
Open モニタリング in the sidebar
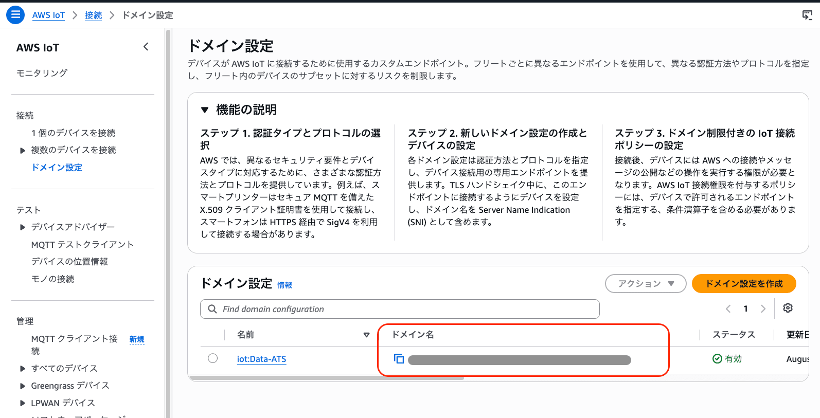click(x=42, y=73)
